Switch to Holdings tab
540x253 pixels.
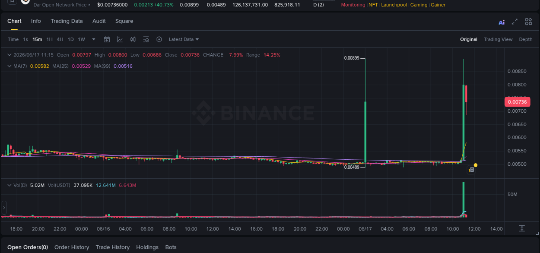point(147,247)
